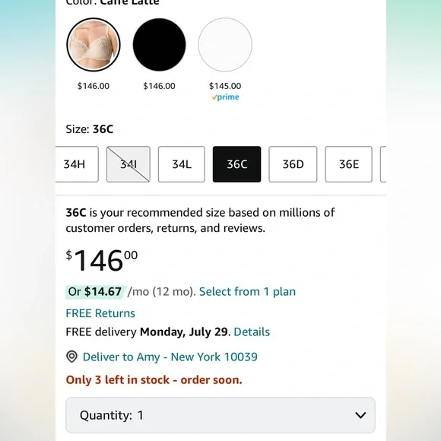This screenshot has height=441, width=441.
Task: Click the prime badge under $145.00
Action: tap(225, 97)
